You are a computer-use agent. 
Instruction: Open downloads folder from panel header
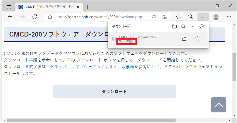[174, 26]
